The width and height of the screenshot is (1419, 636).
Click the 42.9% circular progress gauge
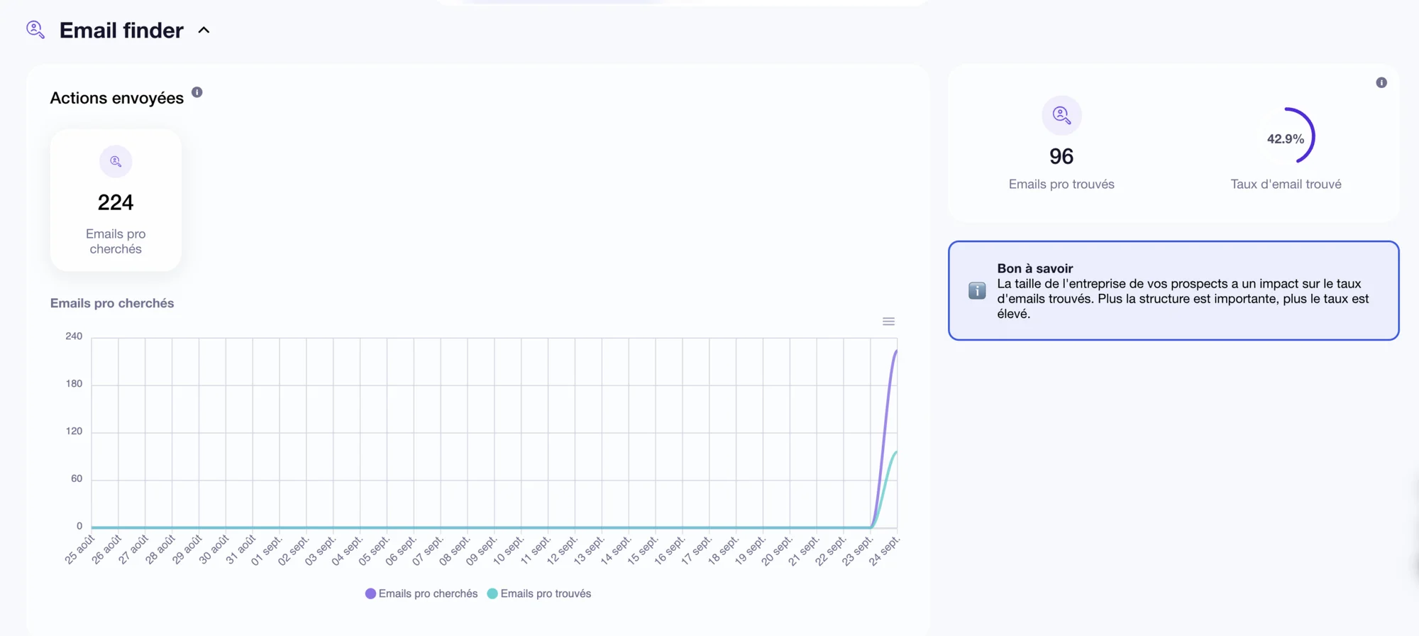[1286, 136]
